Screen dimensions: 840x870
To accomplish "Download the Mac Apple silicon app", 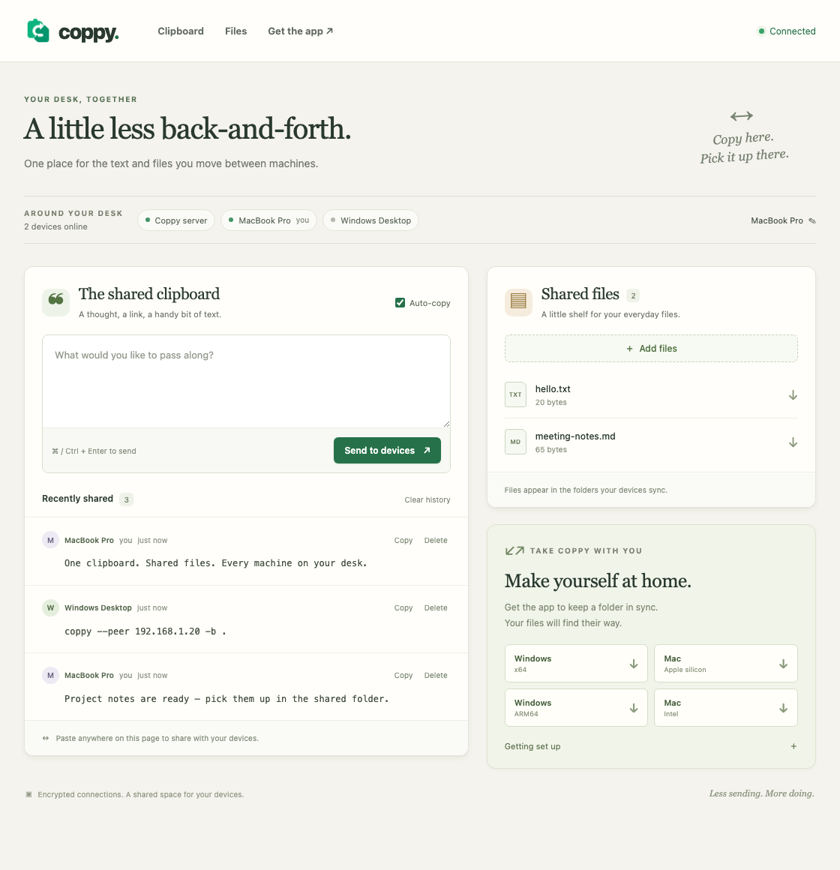I will [x=726, y=664].
